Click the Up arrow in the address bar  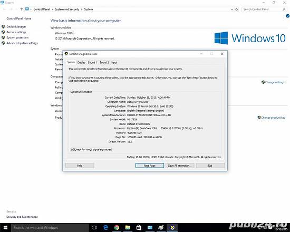22,9
